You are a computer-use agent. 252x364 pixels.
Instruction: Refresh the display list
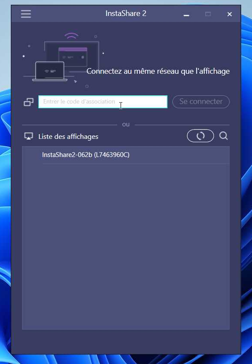coord(200,136)
